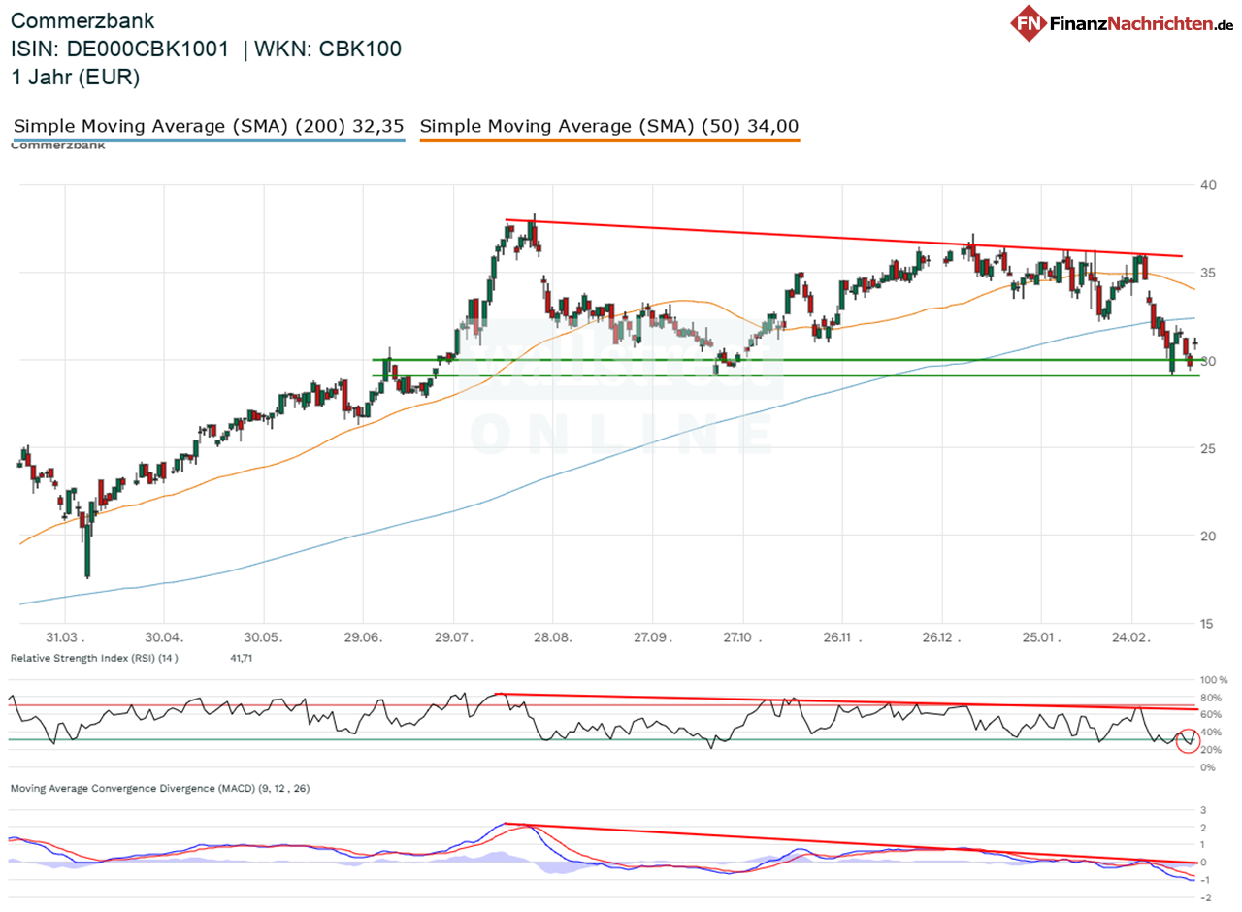Open the FinanzNachrichten.de logo text link
The image size is (1242, 912).
[1138, 24]
